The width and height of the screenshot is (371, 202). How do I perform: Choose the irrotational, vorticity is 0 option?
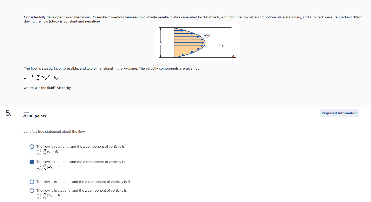pyautogui.click(x=32, y=182)
